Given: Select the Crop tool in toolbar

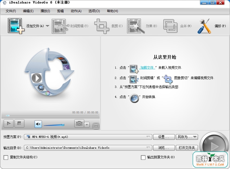Looking at the screenshot, I should [102, 26].
